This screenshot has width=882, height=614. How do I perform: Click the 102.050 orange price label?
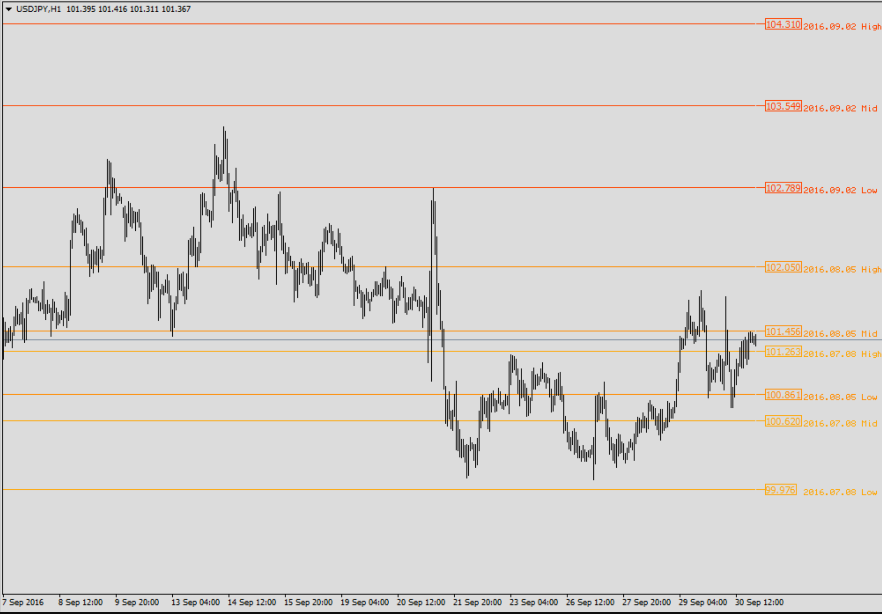click(x=783, y=267)
